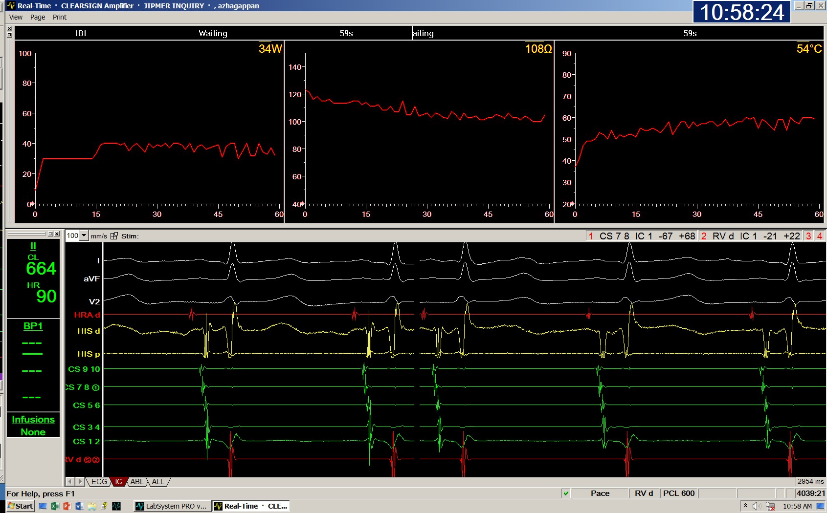
Task: Toggle the Pace stimulation indicator
Action: (600, 493)
